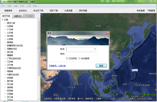Activate the 多边形下载 polygon download tool
The height and width of the screenshot is (102, 157).
click(37, 10)
